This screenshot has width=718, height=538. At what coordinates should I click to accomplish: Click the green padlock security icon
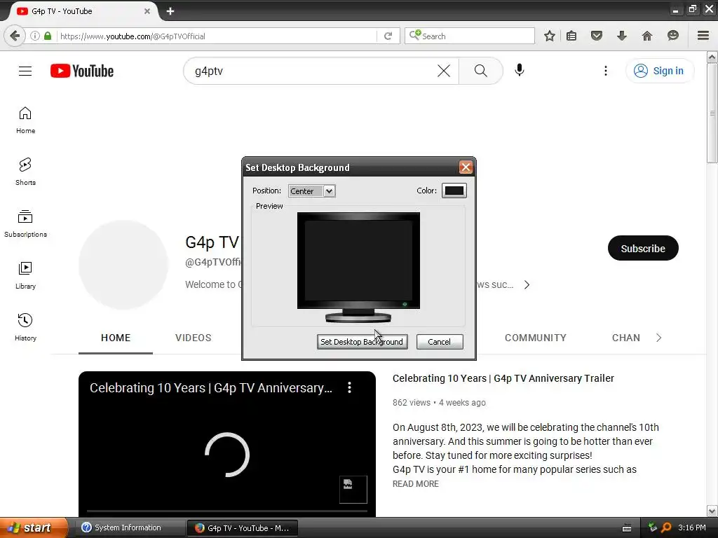48,36
